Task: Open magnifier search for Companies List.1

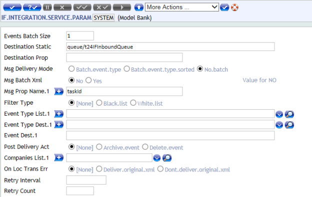Action: (x=167, y=158)
